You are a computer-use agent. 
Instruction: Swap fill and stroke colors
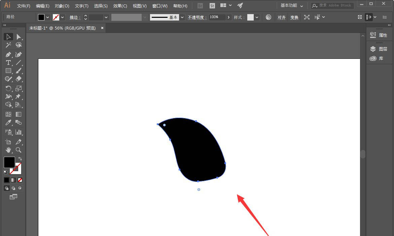click(x=20, y=159)
